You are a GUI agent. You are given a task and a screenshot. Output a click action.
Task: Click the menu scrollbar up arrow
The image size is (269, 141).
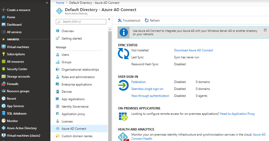coord(110,29)
